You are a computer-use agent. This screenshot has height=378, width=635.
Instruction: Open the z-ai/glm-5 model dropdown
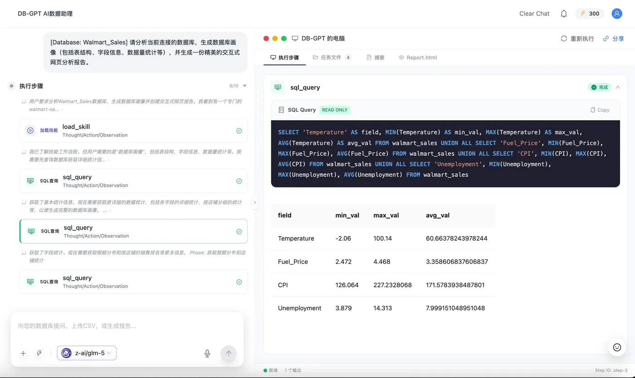(87, 353)
